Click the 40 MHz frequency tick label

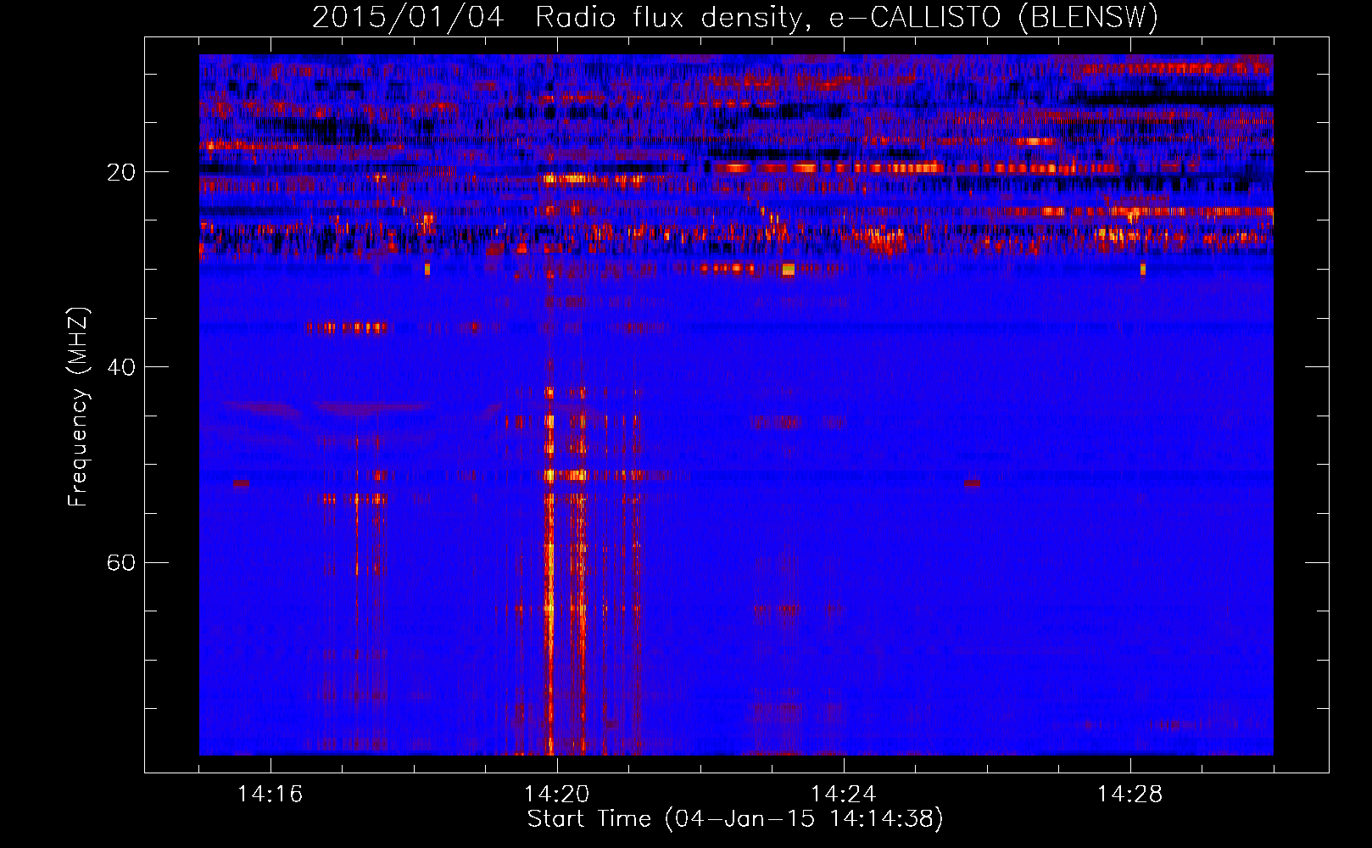(121, 367)
